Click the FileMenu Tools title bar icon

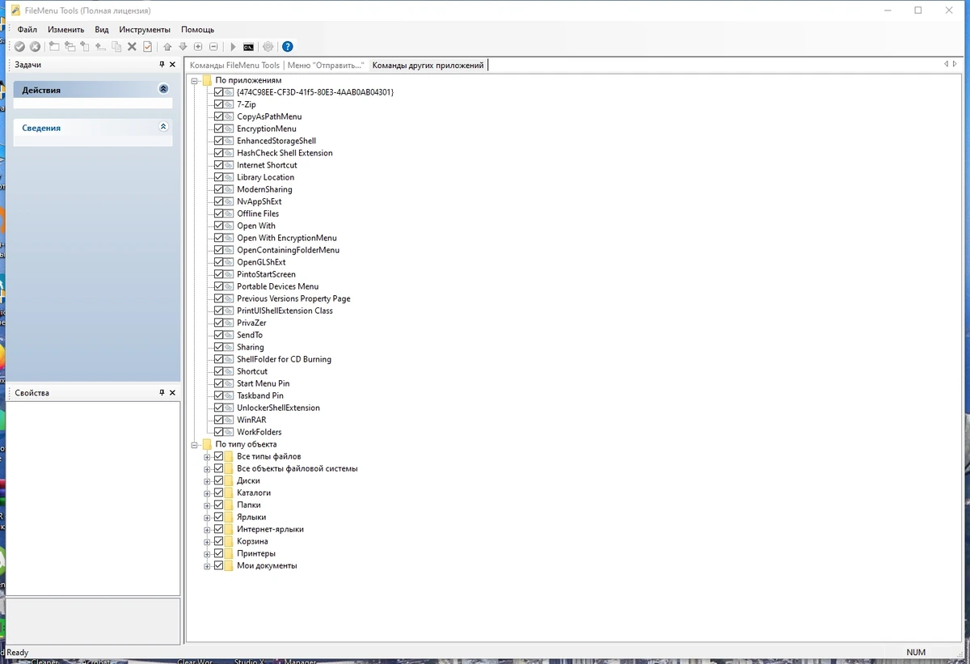pos(15,11)
